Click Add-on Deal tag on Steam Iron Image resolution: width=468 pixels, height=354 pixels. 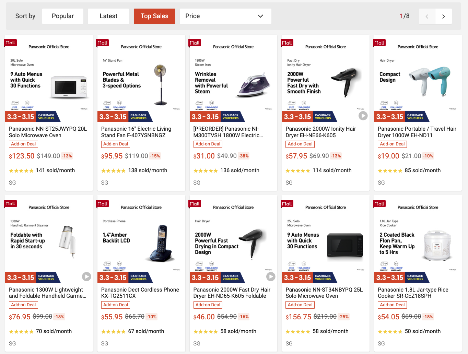tap(208, 144)
